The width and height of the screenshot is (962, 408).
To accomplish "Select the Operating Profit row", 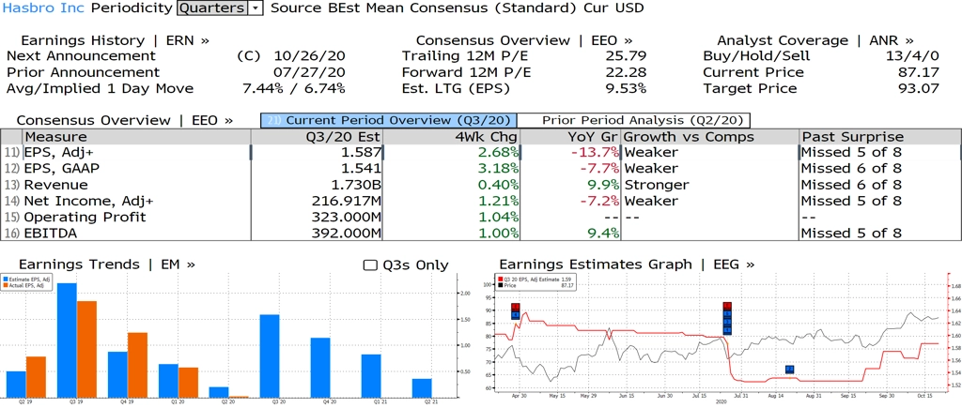I will 481,217.
